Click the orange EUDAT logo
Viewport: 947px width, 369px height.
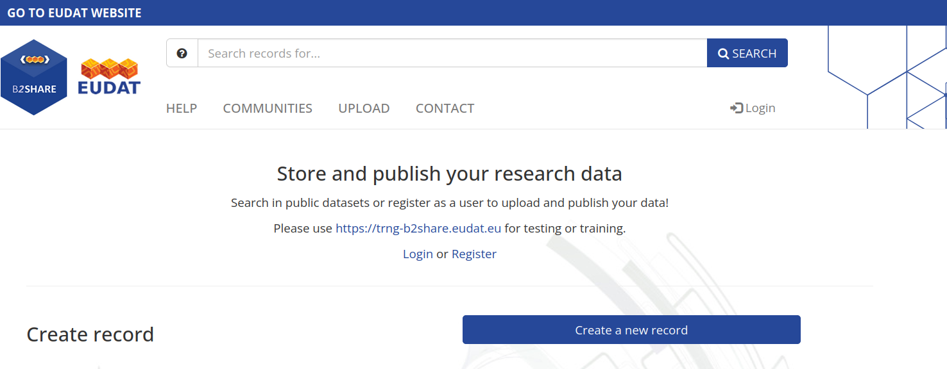(x=109, y=77)
